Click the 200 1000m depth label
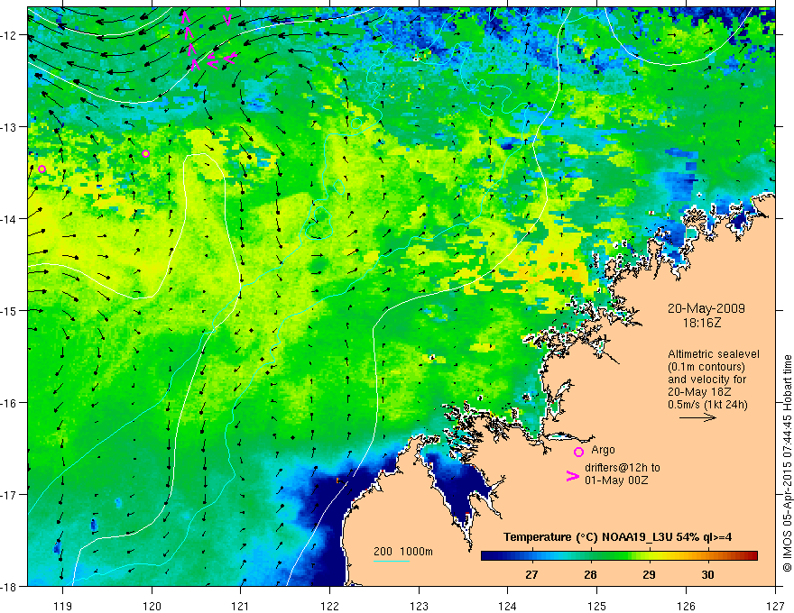 point(403,552)
